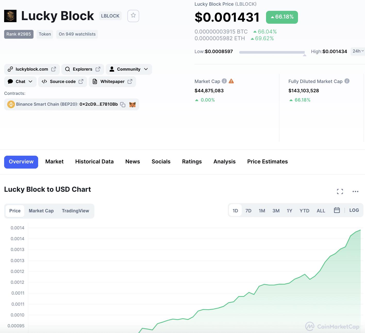
Task: Open Market Cap info tooltip icon
Action: click(x=224, y=81)
